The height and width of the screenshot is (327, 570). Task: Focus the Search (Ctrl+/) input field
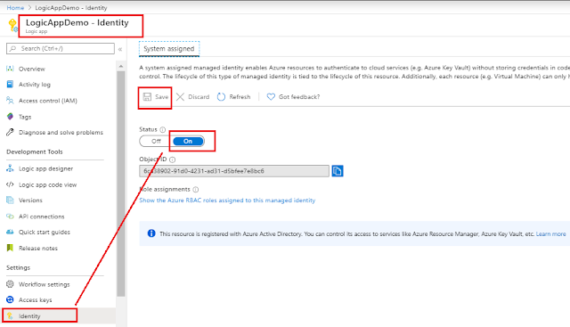click(61, 48)
